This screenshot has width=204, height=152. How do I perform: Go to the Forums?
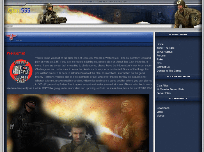click(161, 56)
